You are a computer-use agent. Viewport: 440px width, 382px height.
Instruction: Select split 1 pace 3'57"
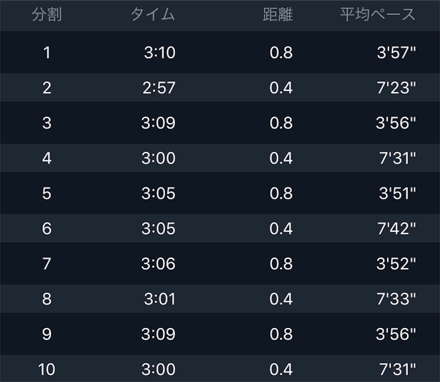(x=396, y=52)
